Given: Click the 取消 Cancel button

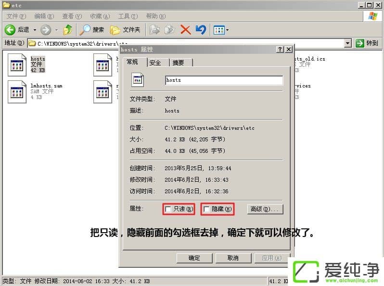Looking at the screenshot, I should [233, 258].
